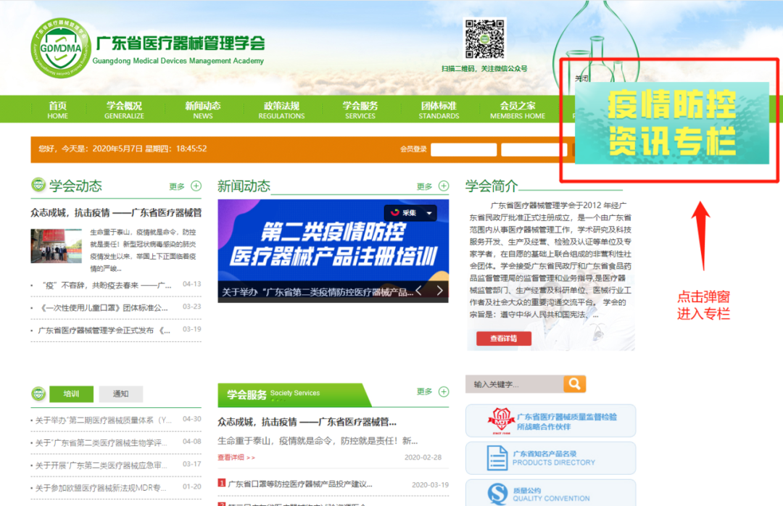
Task: Open the 质量公约 QUALITY CONVENTION button
Action: (551, 492)
